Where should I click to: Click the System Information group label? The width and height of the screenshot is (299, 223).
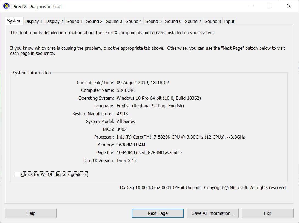32,73
